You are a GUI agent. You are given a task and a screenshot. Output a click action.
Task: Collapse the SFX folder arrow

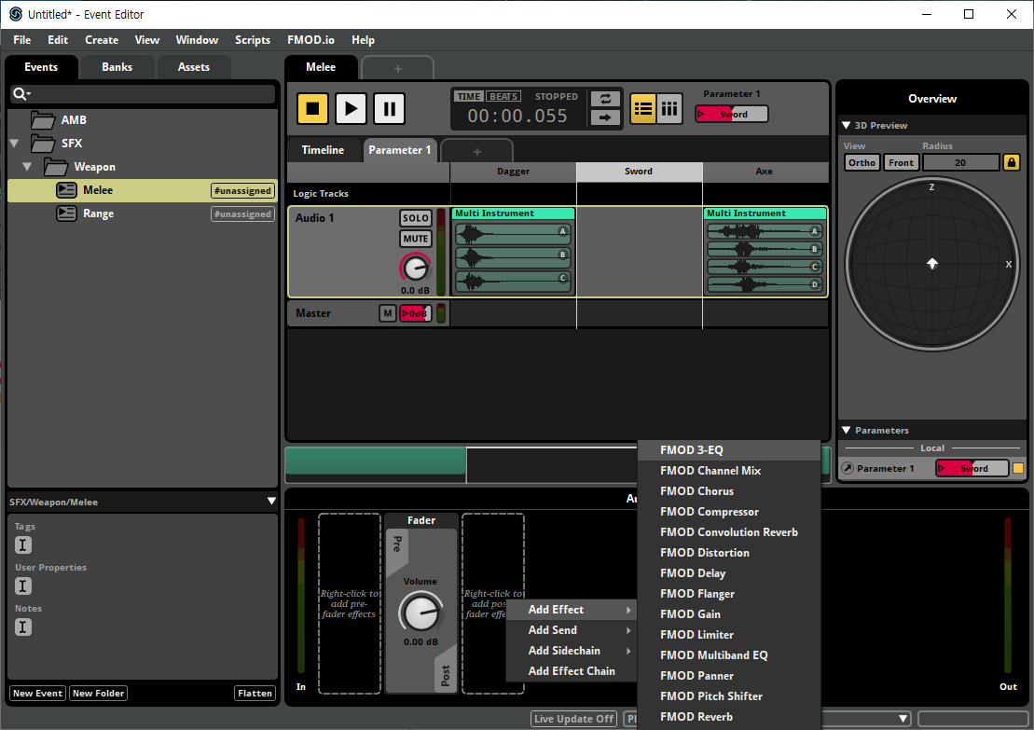point(14,143)
